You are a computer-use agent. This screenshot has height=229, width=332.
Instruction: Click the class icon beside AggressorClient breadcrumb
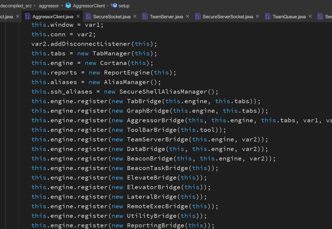pos(68,5)
